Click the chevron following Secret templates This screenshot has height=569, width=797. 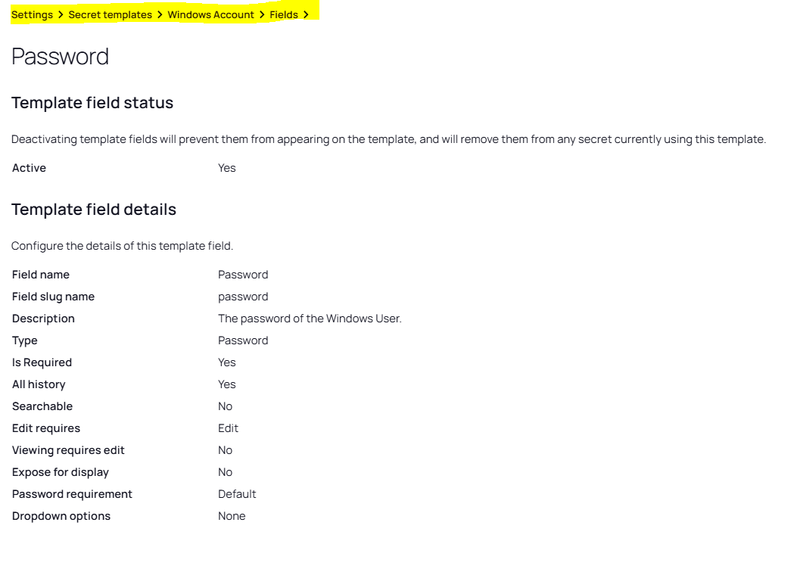pyautogui.click(x=160, y=14)
